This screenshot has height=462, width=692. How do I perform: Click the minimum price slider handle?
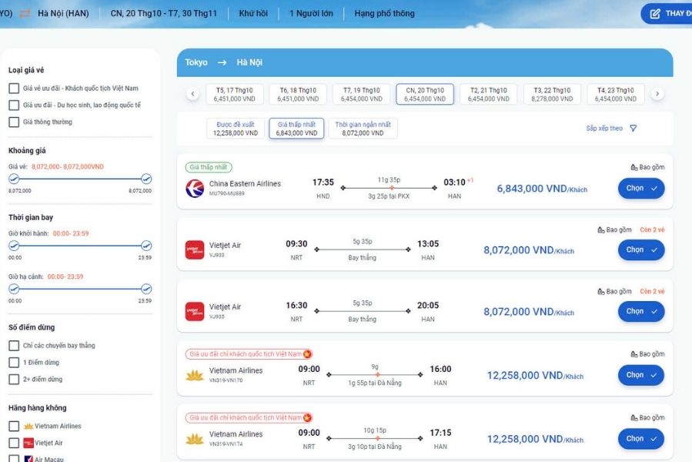14,179
